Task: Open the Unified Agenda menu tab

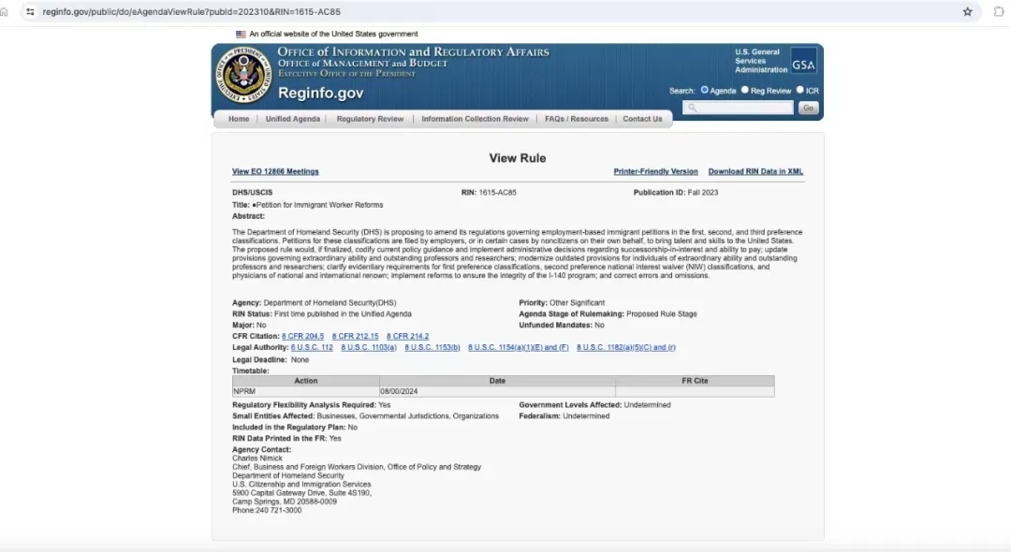Action: [292, 119]
